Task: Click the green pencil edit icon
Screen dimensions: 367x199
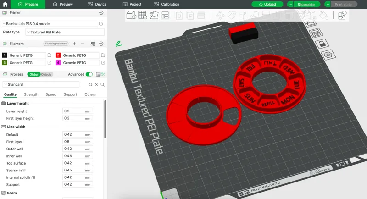Action: click(x=119, y=44)
